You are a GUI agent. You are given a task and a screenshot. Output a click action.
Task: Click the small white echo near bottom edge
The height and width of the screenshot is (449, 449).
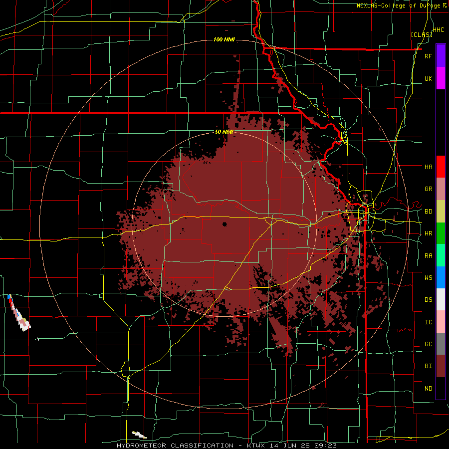(x=140, y=435)
